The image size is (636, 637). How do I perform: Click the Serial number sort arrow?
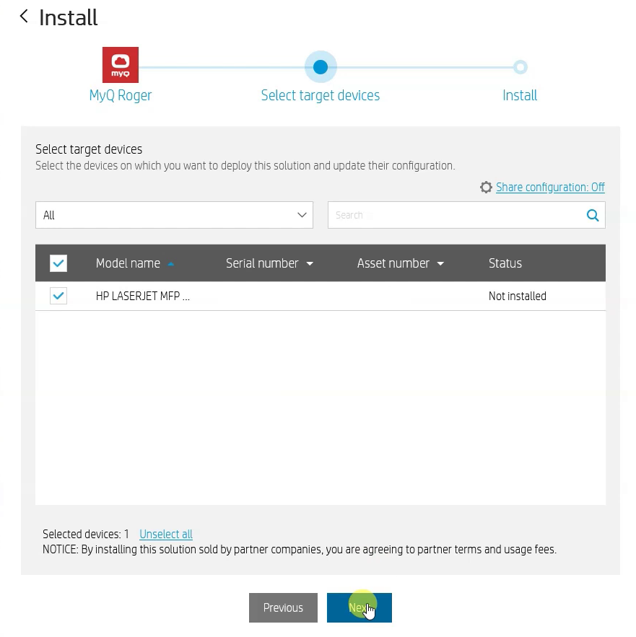coord(310,263)
